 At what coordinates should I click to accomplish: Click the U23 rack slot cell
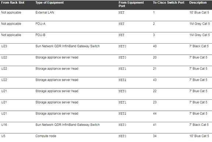coord(4,46)
